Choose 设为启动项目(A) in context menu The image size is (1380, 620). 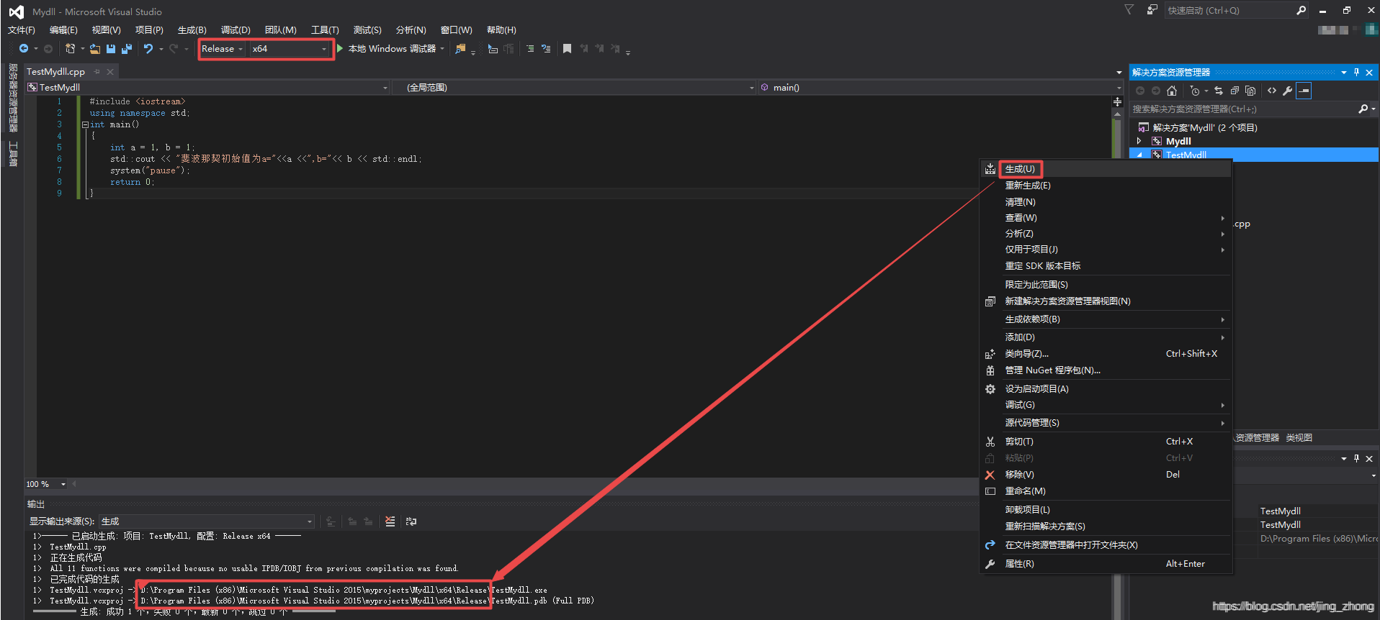(1036, 389)
